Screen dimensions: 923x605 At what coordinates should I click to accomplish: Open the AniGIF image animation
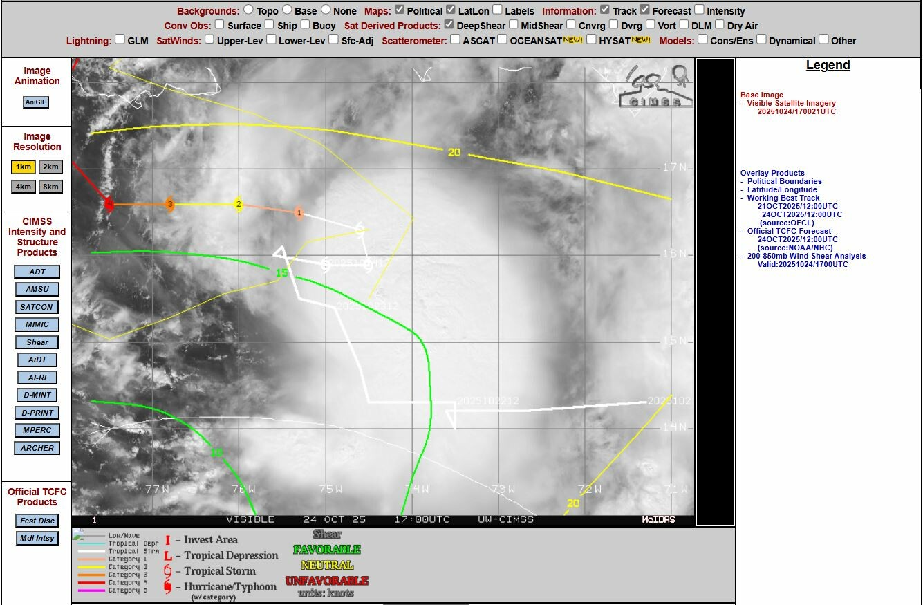coord(37,102)
